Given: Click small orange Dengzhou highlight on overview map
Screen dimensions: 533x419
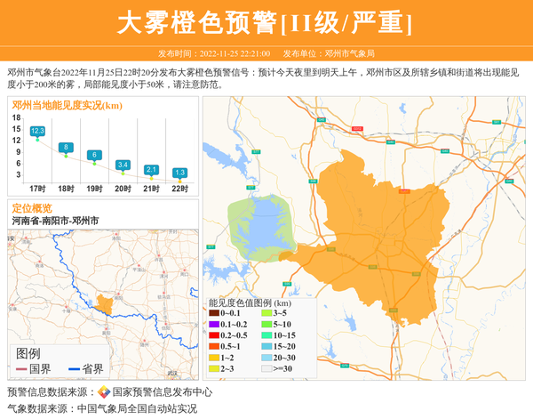Looking at the screenshot, I should click(x=106, y=305).
